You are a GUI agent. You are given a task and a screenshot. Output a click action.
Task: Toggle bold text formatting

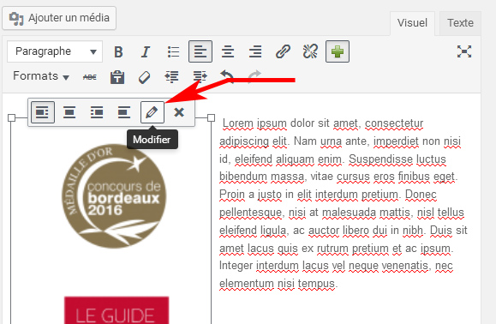[x=118, y=51]
